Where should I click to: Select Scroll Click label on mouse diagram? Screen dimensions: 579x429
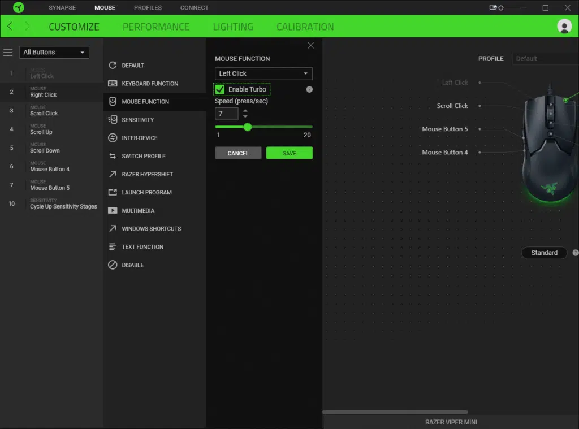click(452, 106)
